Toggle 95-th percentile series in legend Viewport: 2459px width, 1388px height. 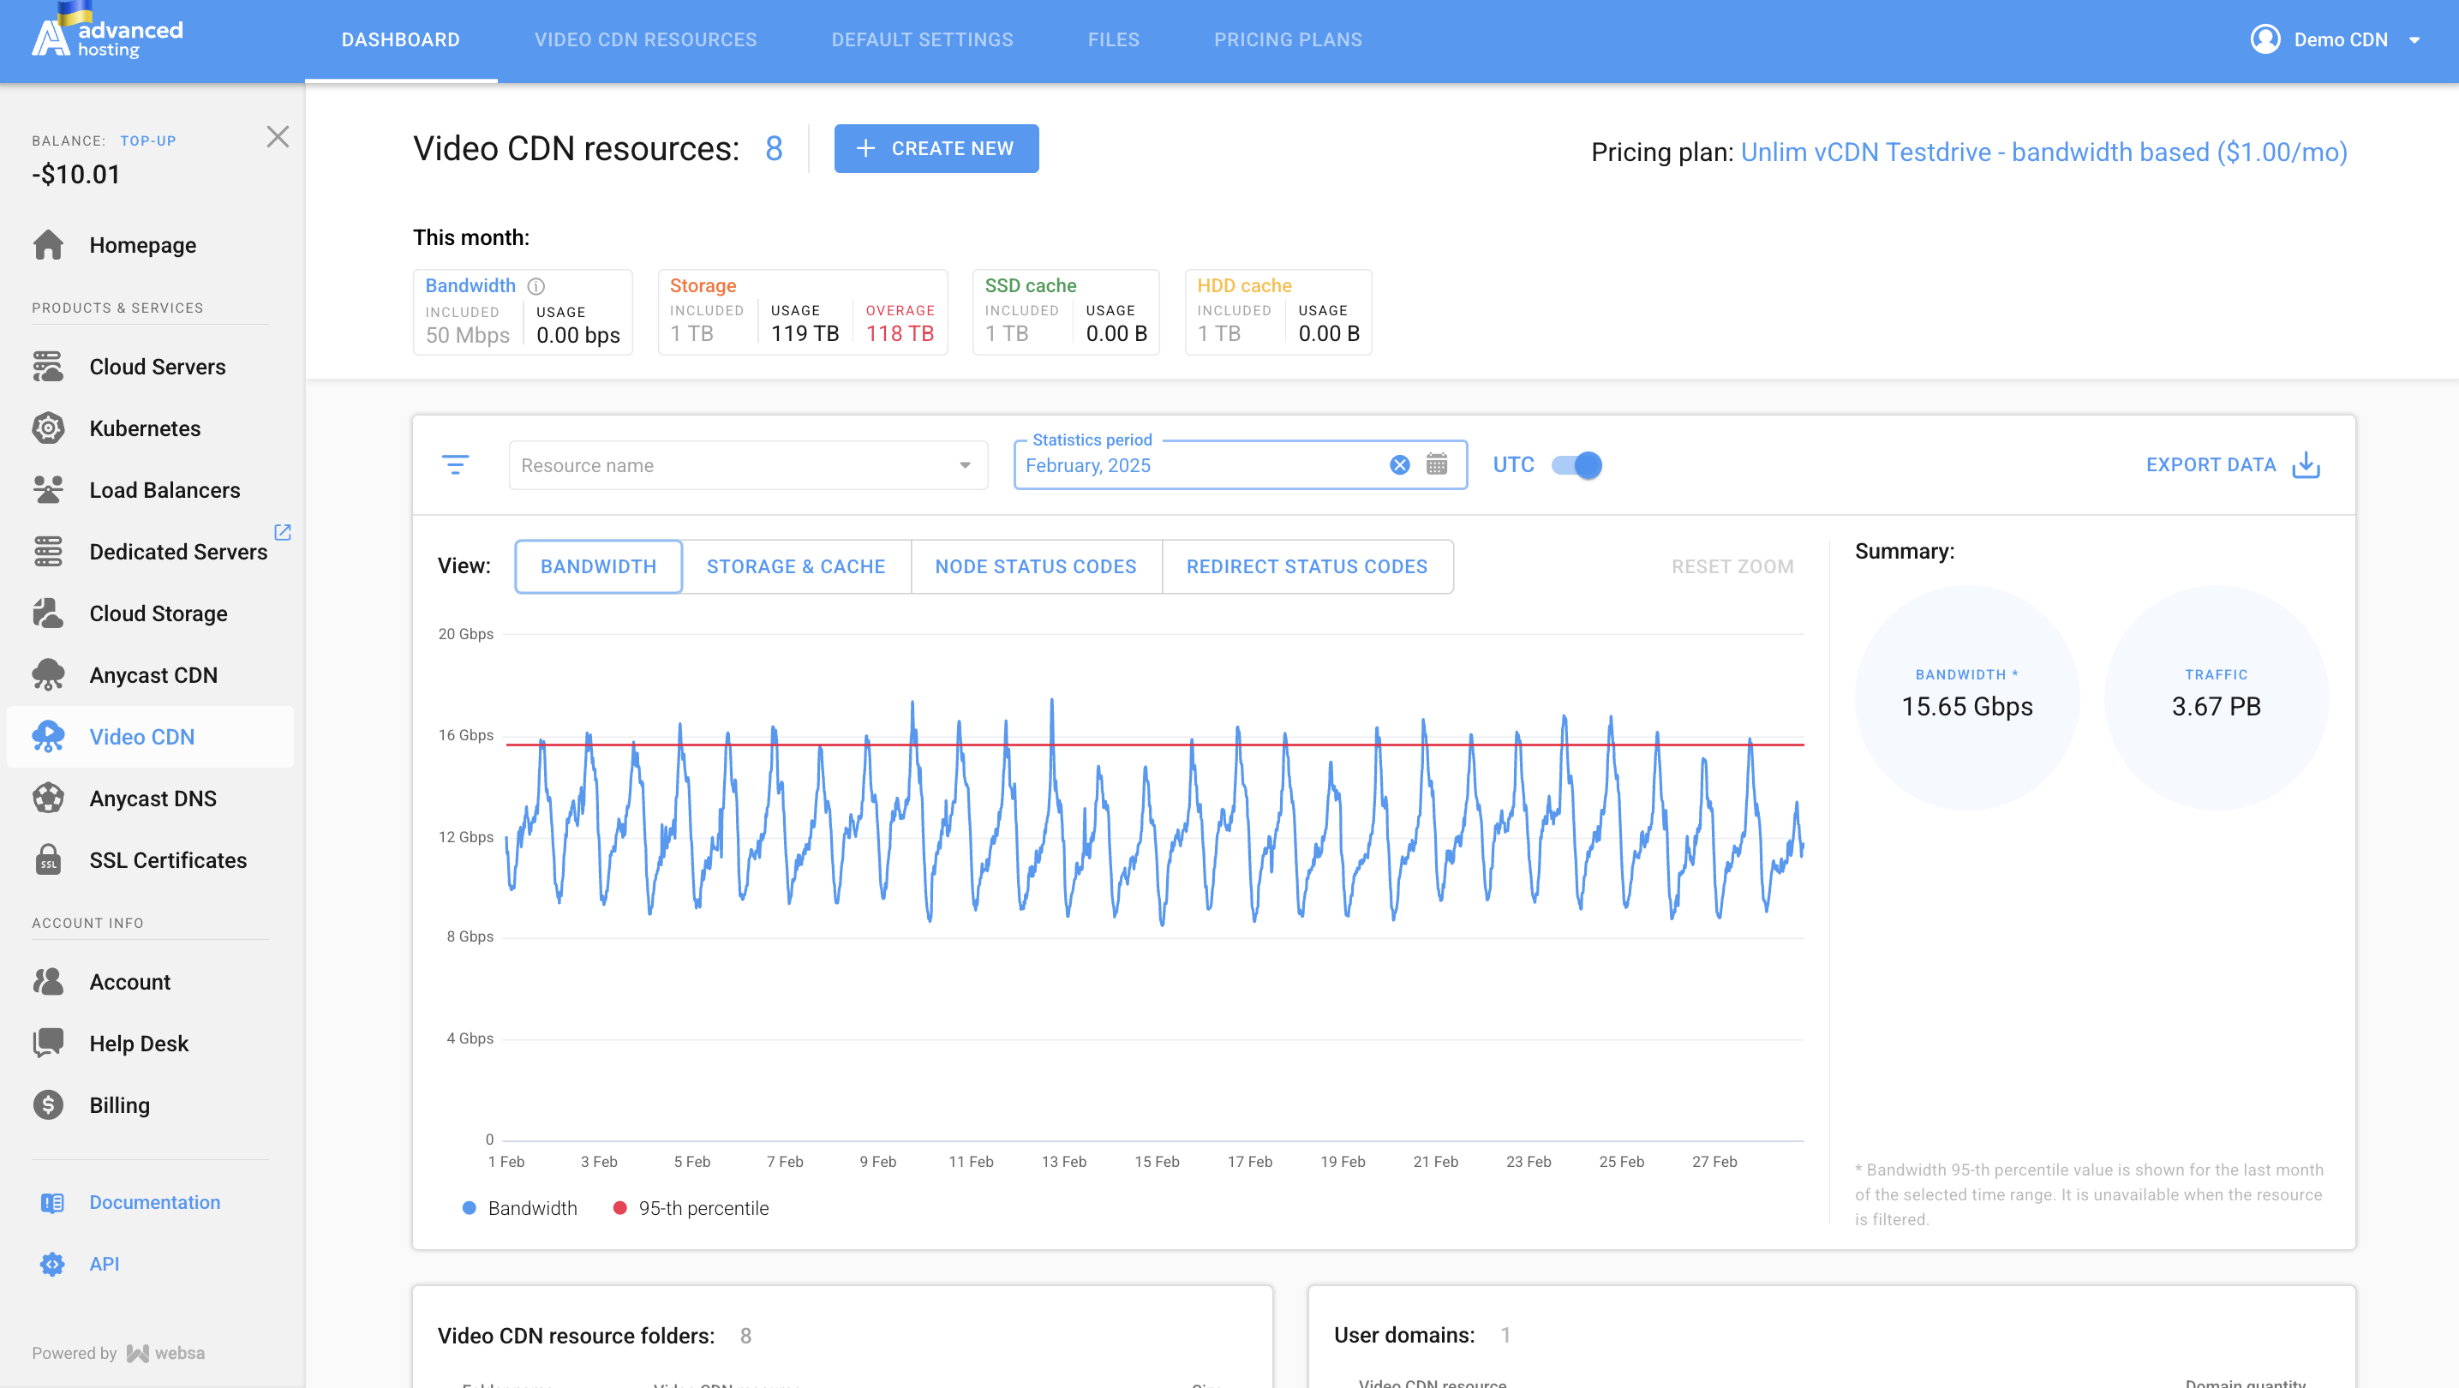[x=691, y=1207]
